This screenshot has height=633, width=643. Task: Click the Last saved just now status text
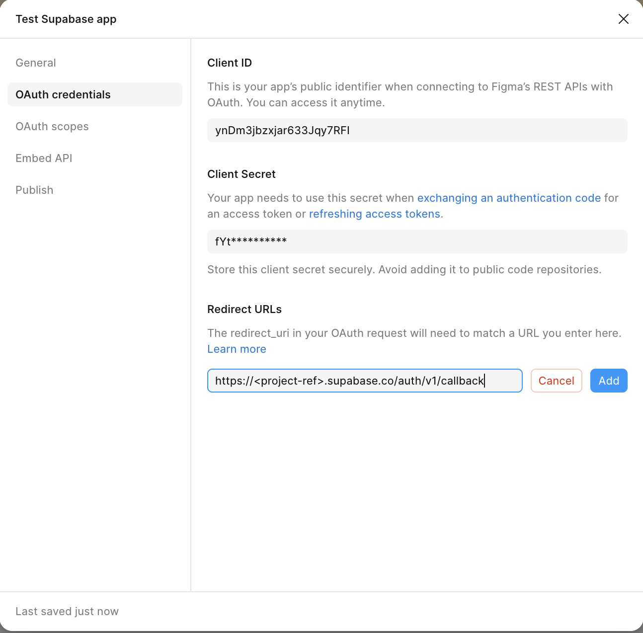[x=67, y=611]
